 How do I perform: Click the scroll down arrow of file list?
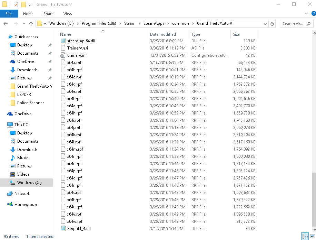tap(314, 229)
